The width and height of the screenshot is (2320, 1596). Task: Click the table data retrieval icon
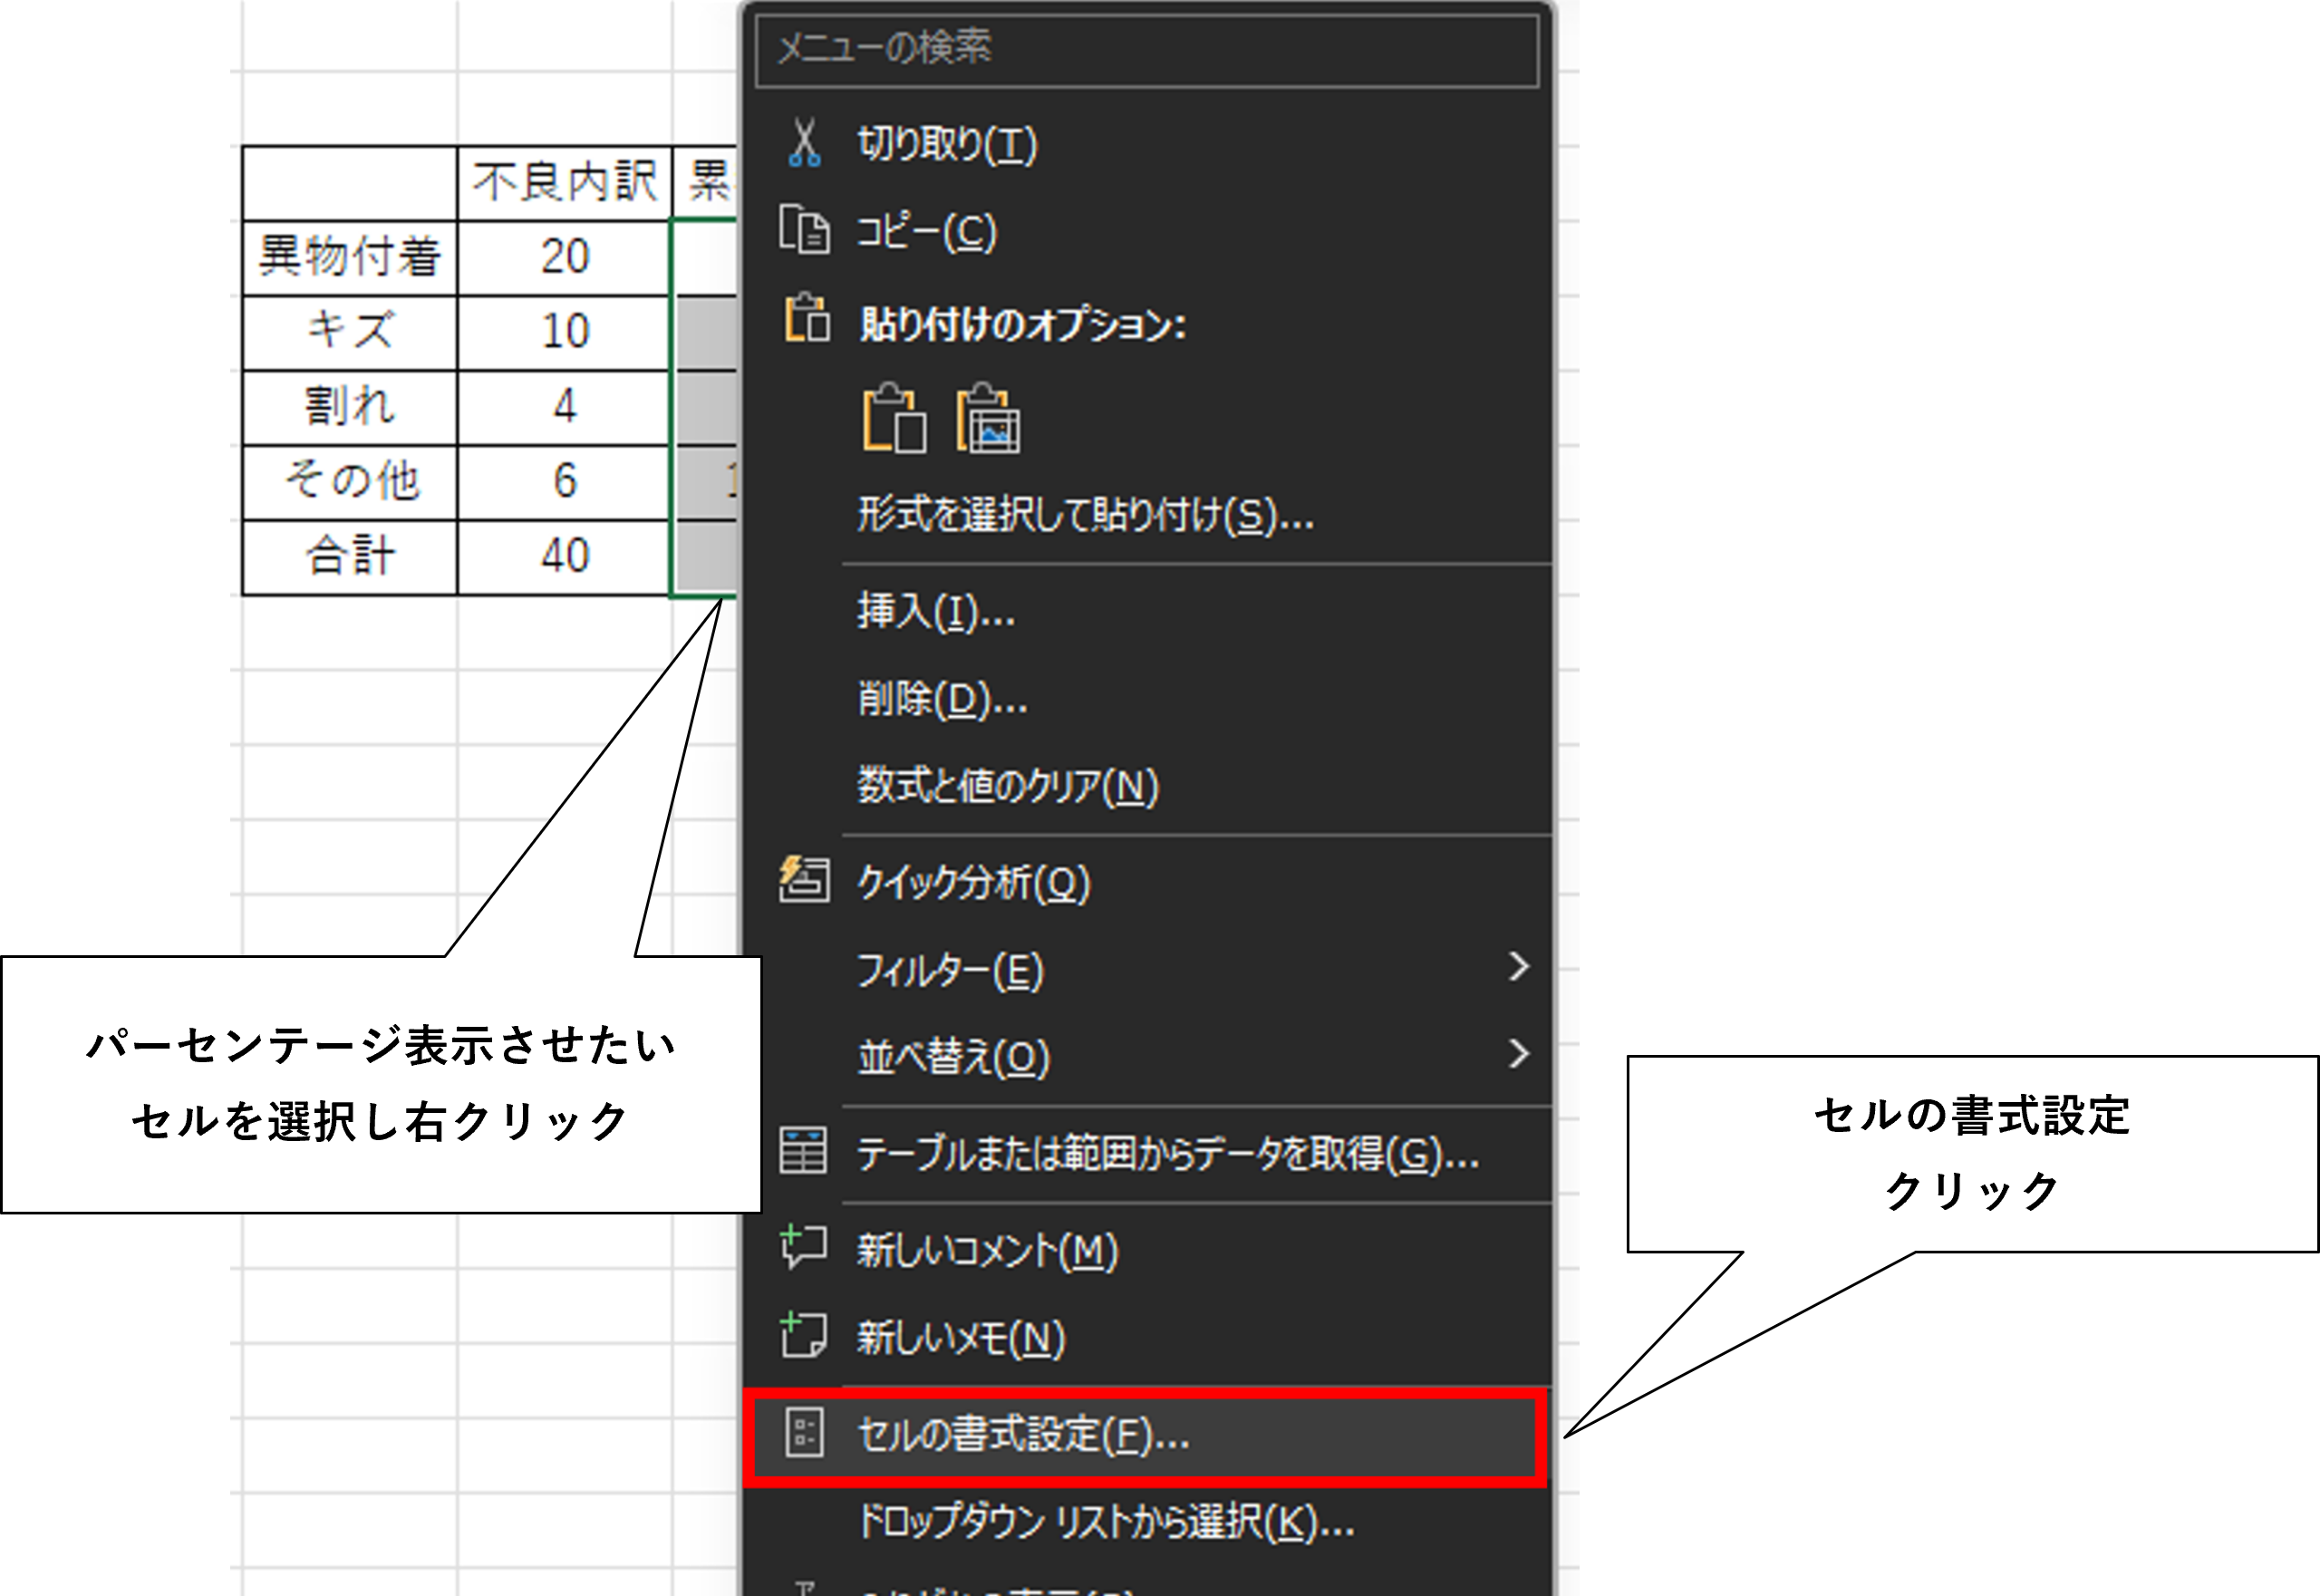pyautogui.click(x=804, y=1151)
